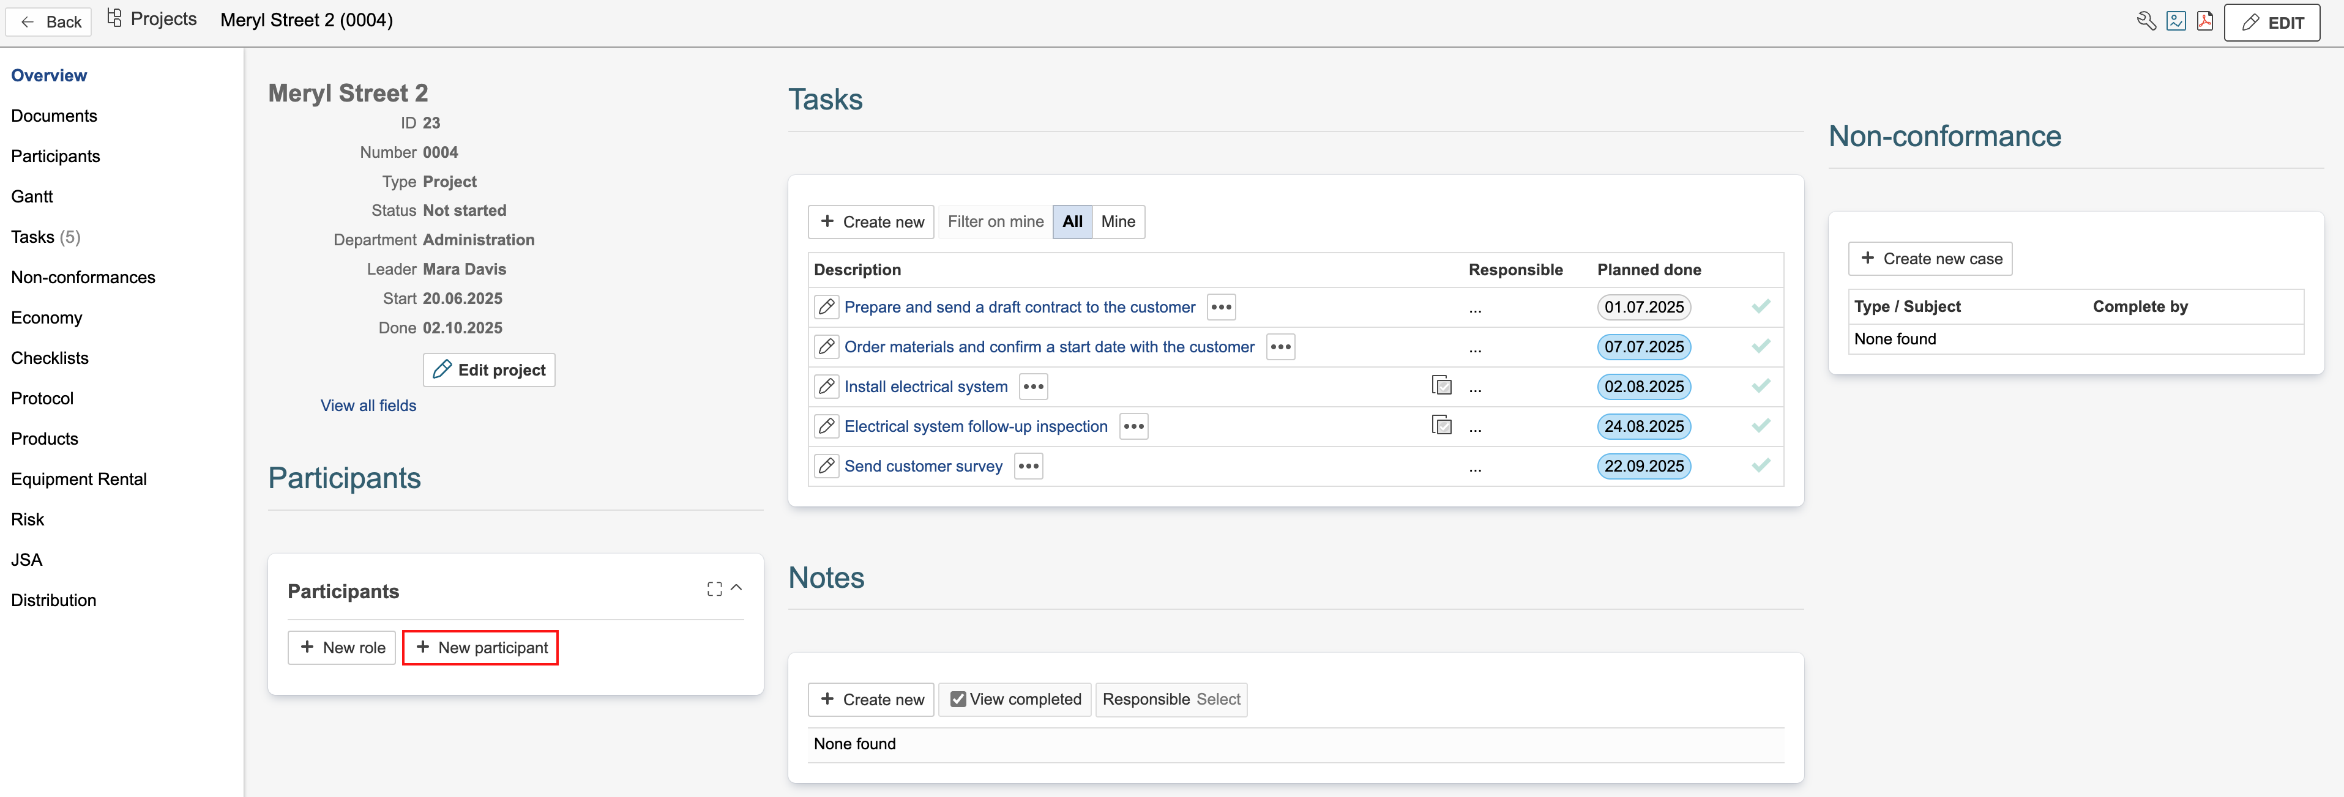2344x797 pixels.
Task: Mark Send customer survey task as done
Action: tap(1761, 466)
